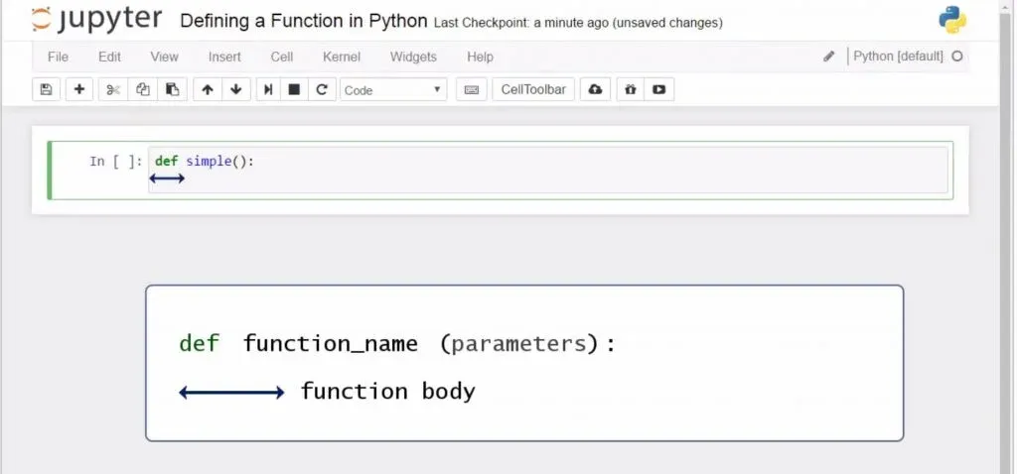Copy selected cells icon

pos(143,90)
